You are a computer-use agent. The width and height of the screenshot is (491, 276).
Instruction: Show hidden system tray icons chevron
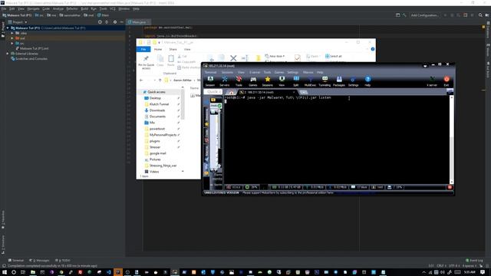(424, 272)
